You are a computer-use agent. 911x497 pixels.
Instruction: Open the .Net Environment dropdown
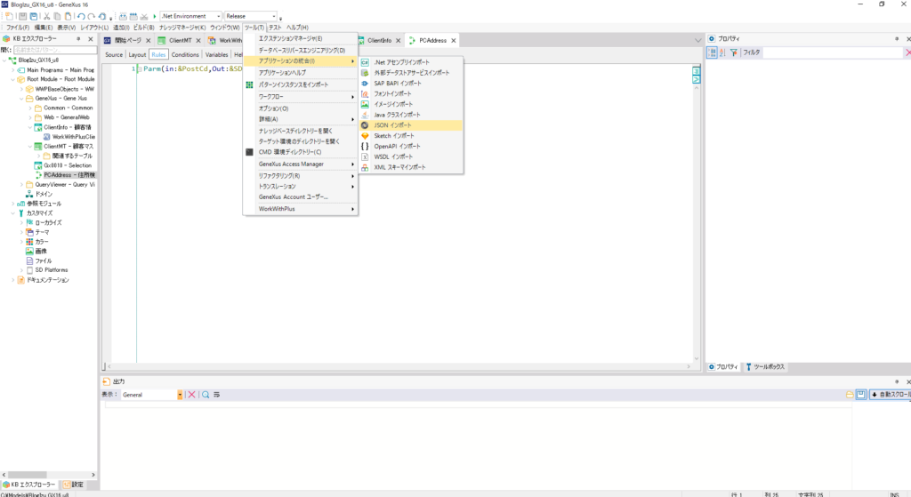tap(219, 16)
